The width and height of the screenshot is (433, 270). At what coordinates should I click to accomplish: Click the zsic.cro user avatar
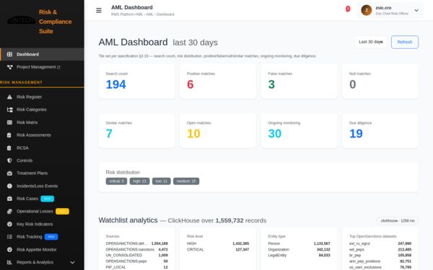click(367, 11)
